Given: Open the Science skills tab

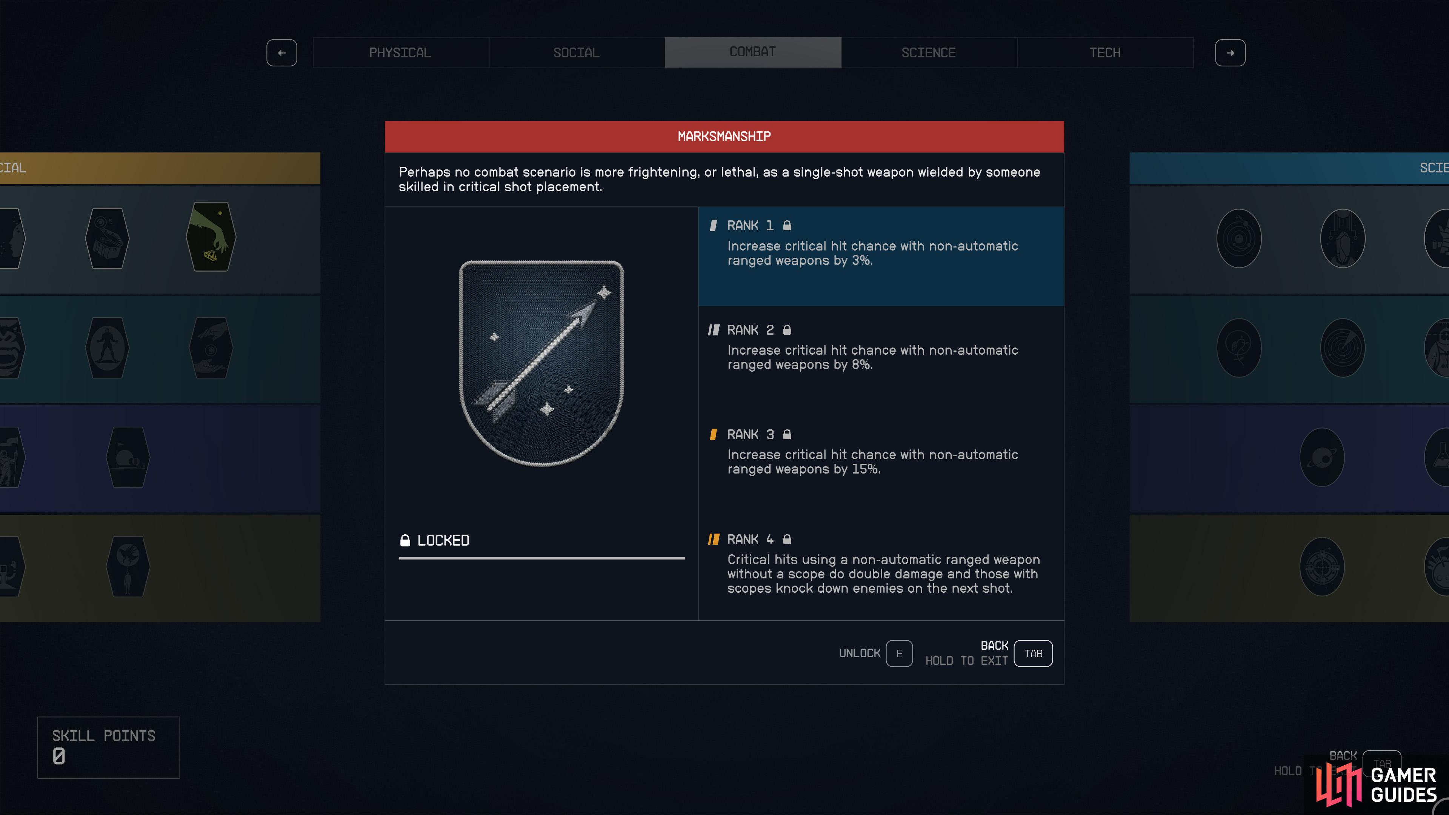Looking at the screenshot, I should click(929, 53).
